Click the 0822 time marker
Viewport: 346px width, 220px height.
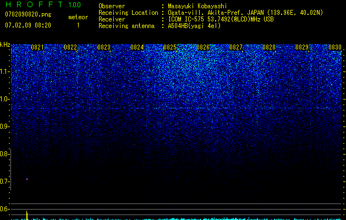70,47
